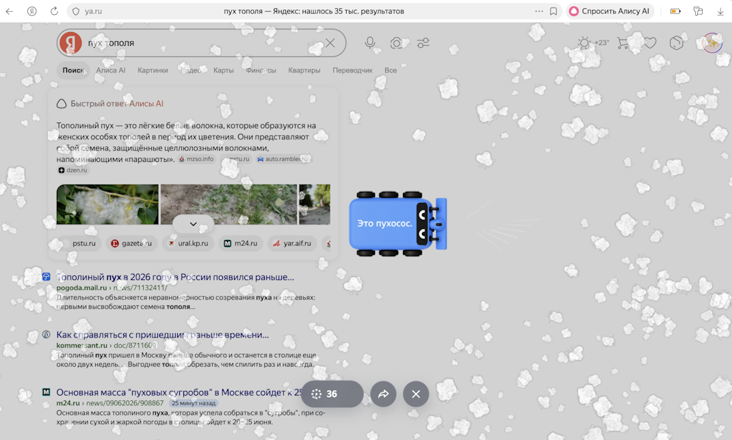Close the fluff game with X button

pos(416,394)
